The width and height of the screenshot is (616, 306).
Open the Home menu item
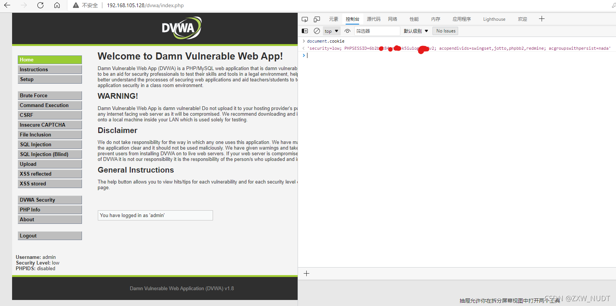(50, 60)
